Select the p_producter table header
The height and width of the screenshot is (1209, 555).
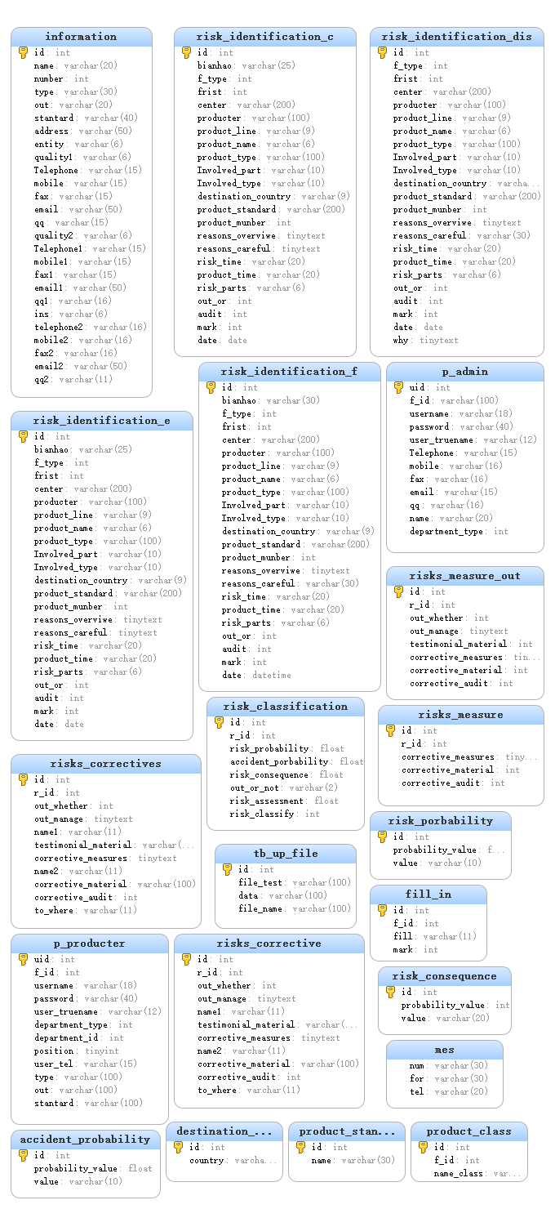point(90,944)
